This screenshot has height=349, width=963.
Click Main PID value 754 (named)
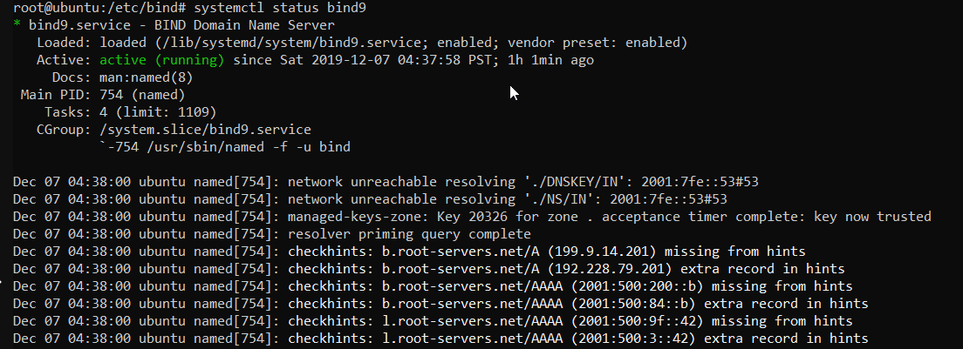[x=142, y=95]
